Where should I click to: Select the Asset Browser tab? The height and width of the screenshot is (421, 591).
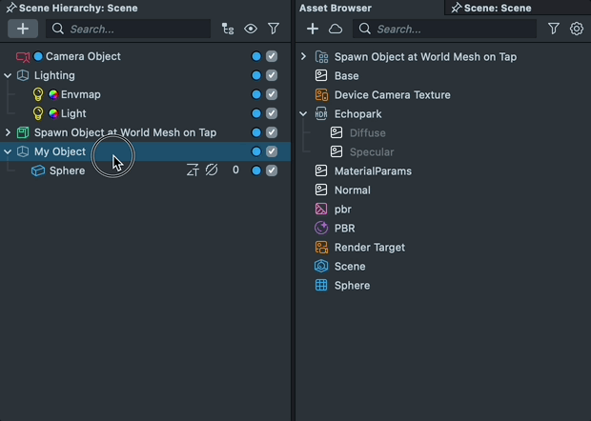(x=336, y=8)
